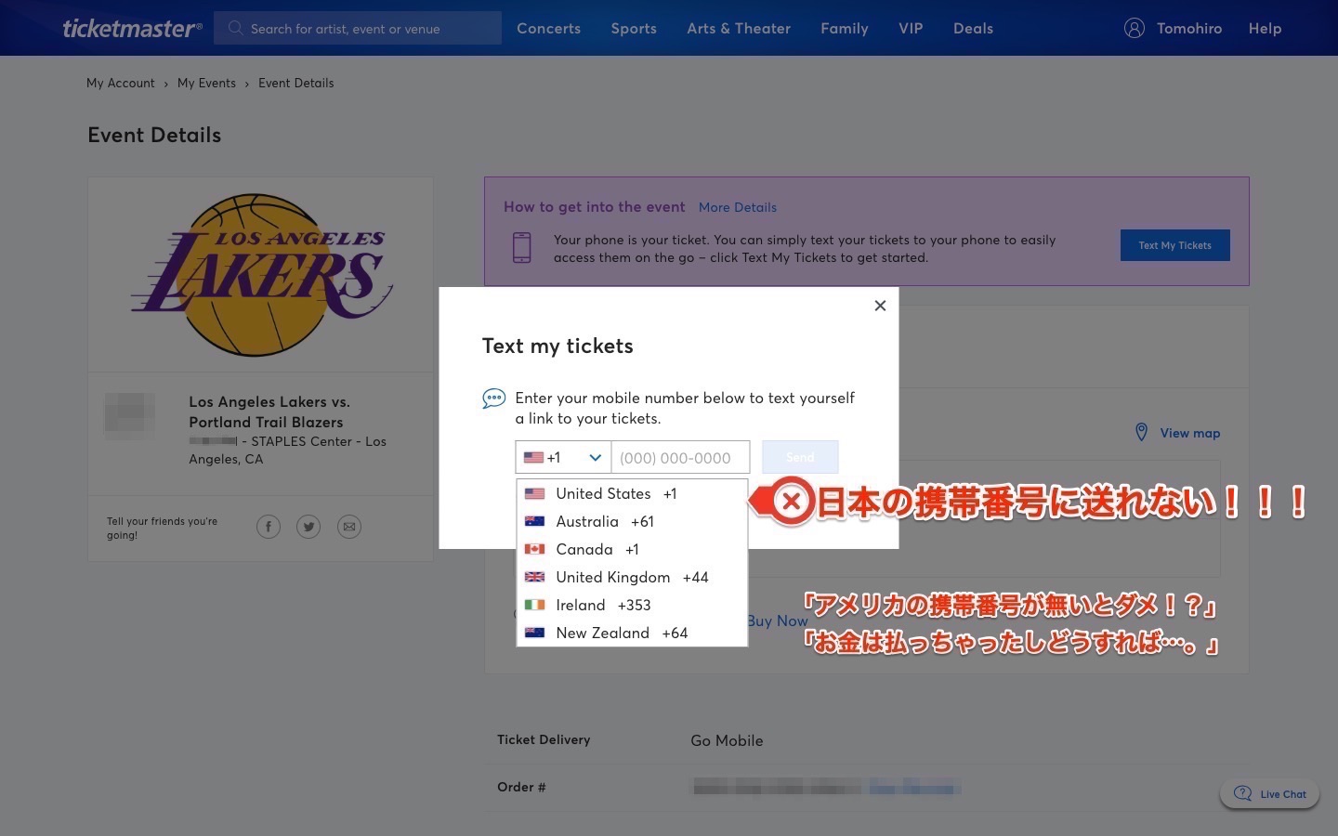The width and height of the screenshot is (1338, 836).
Task: Share the event on Facebook
Action: [x=269, y=527]
